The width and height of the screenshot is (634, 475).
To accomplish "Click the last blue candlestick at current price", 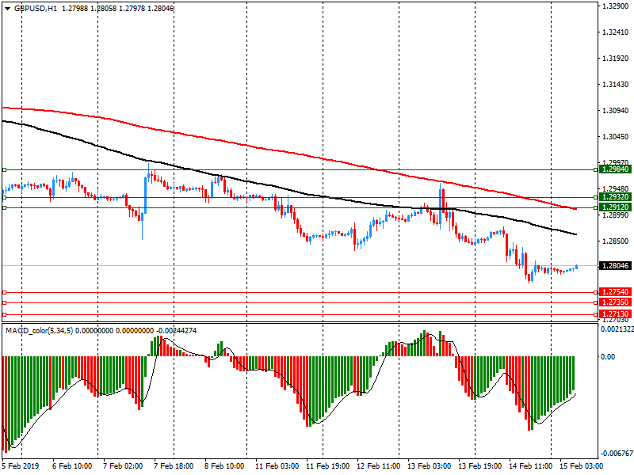I will (x=576, y=267).
